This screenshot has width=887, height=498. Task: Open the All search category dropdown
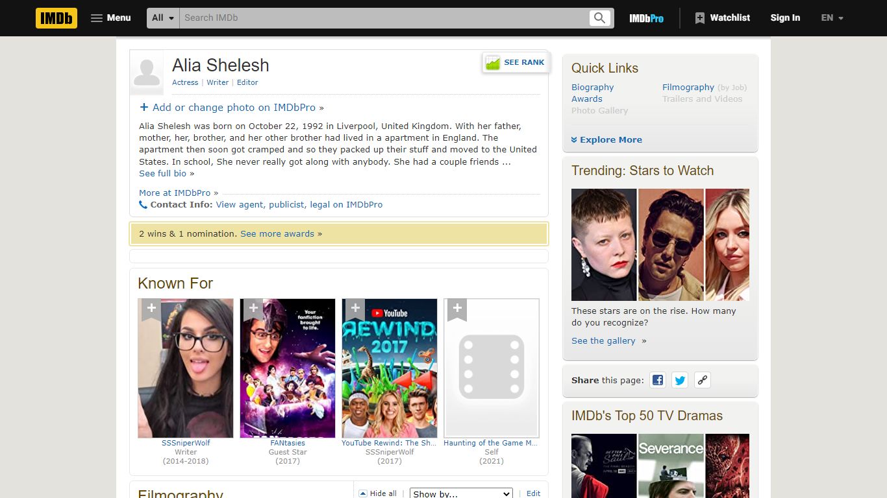[x=164, y=18]
